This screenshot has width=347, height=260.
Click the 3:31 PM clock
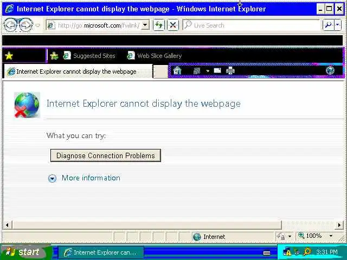coord(327,252)
